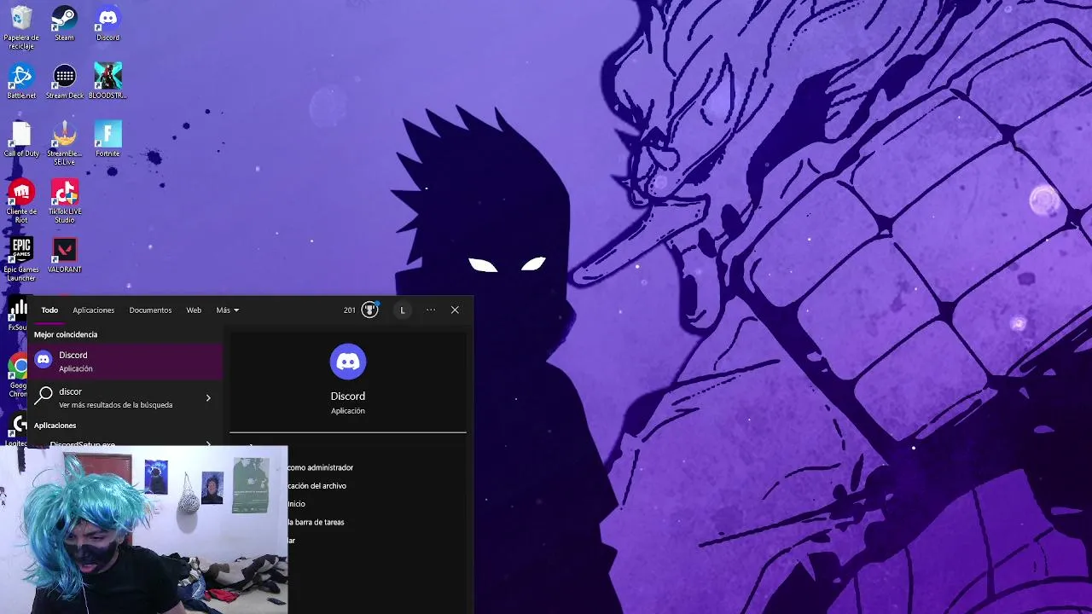Switch to the Documentos search tab
Image resolution: width=1092 pixels, height=614 pixels.
point(150,310)
